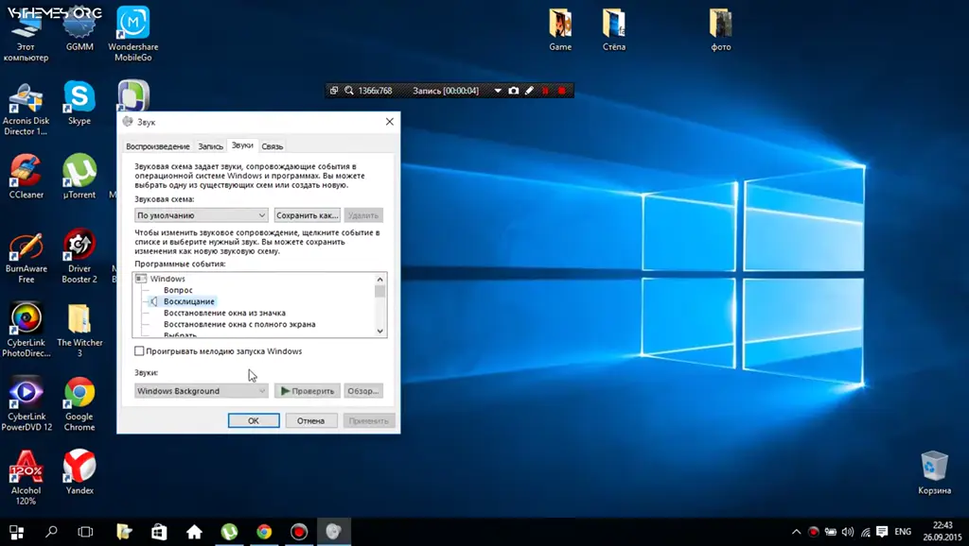
Task: Select the Skype desktop icon
Action: [79, 104]
